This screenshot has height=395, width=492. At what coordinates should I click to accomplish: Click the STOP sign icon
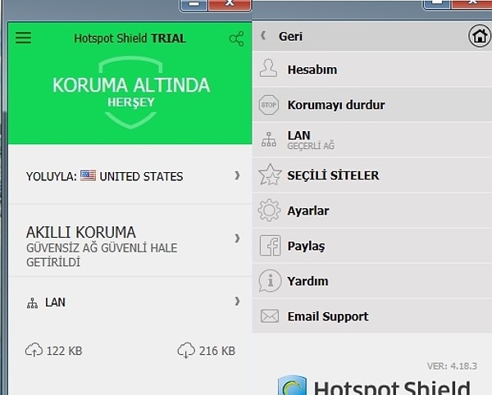269,105
